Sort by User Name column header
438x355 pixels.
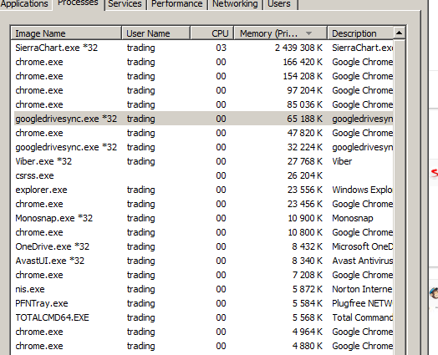click(x=155, y=33)
